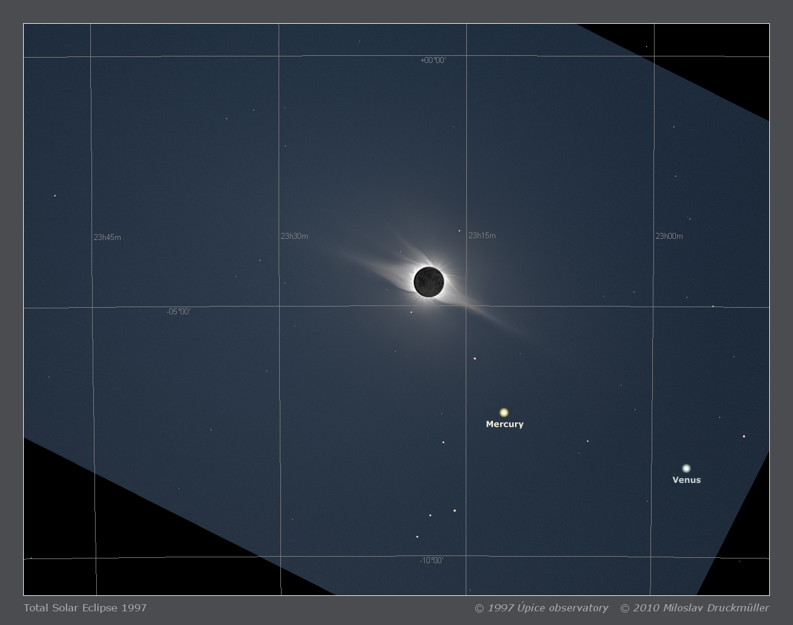Click the 2010 Miloslav Druckmüller copyright text
The height and width of the screenshot is (625, 793).
coord(694,608)
